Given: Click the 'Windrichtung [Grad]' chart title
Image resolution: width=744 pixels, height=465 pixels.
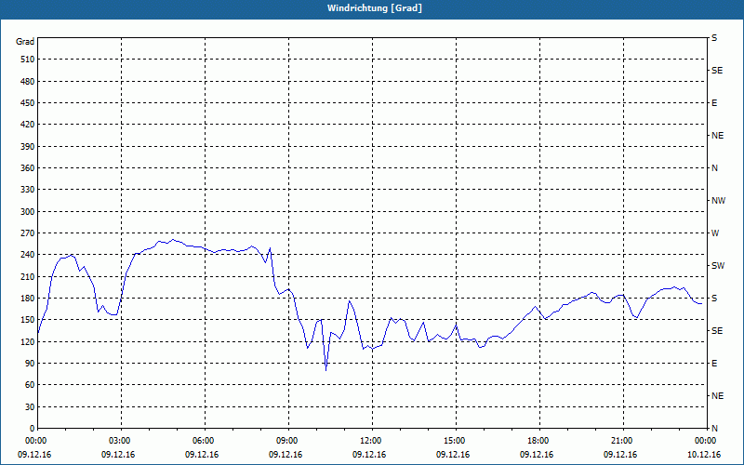Looking at the screenshot, I should [x=375, y=8].
